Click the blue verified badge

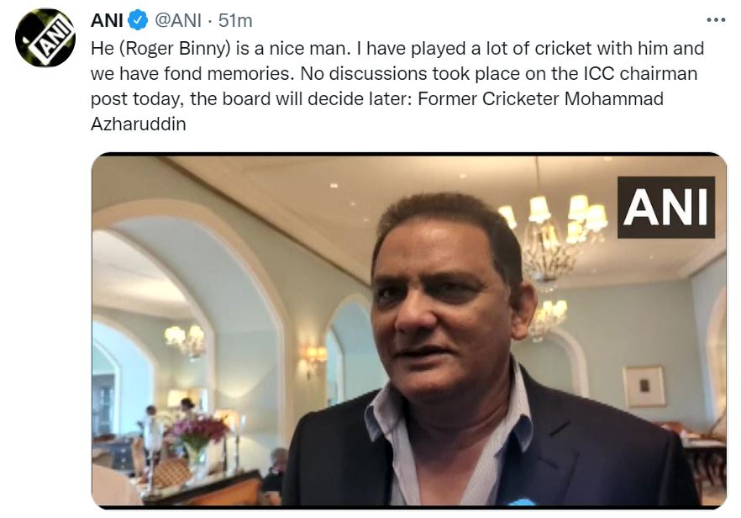point(138,20)
